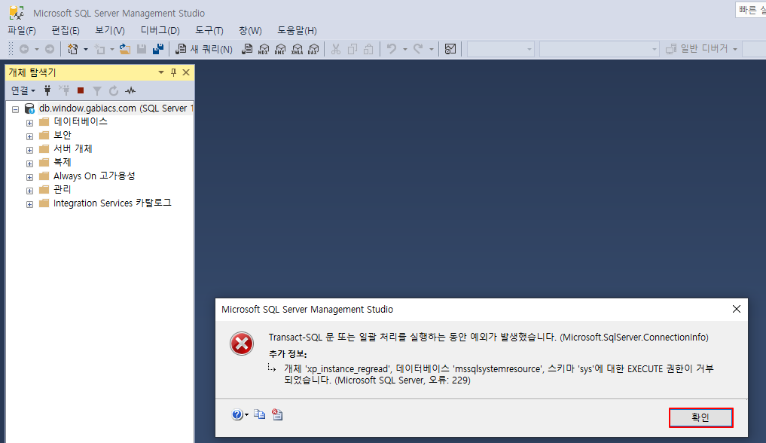Open the wide solution platforms combo box
Viewport: 766px width, 443px height.
coord(599,49)
